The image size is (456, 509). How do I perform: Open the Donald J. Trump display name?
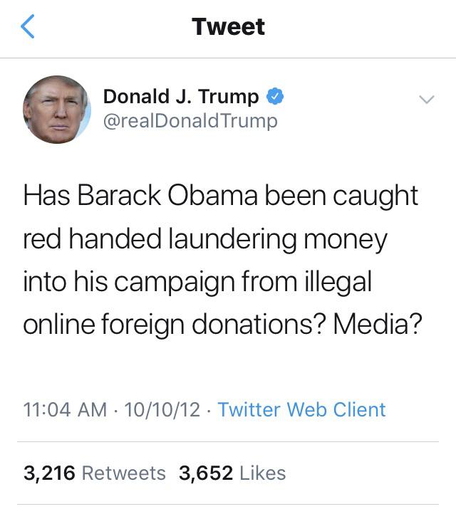[x=181, y=96]
